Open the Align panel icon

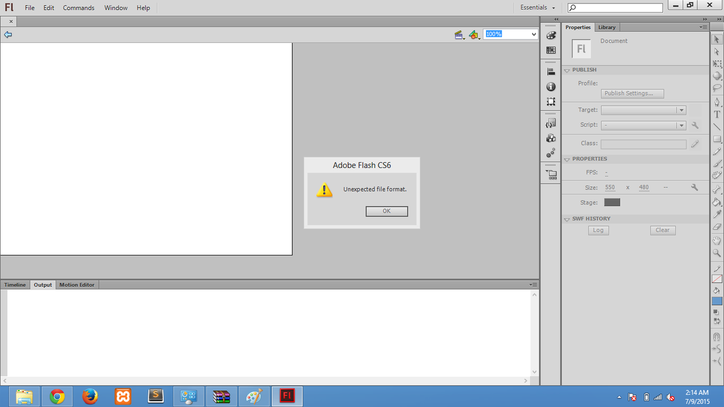click(x=551, y=72)
